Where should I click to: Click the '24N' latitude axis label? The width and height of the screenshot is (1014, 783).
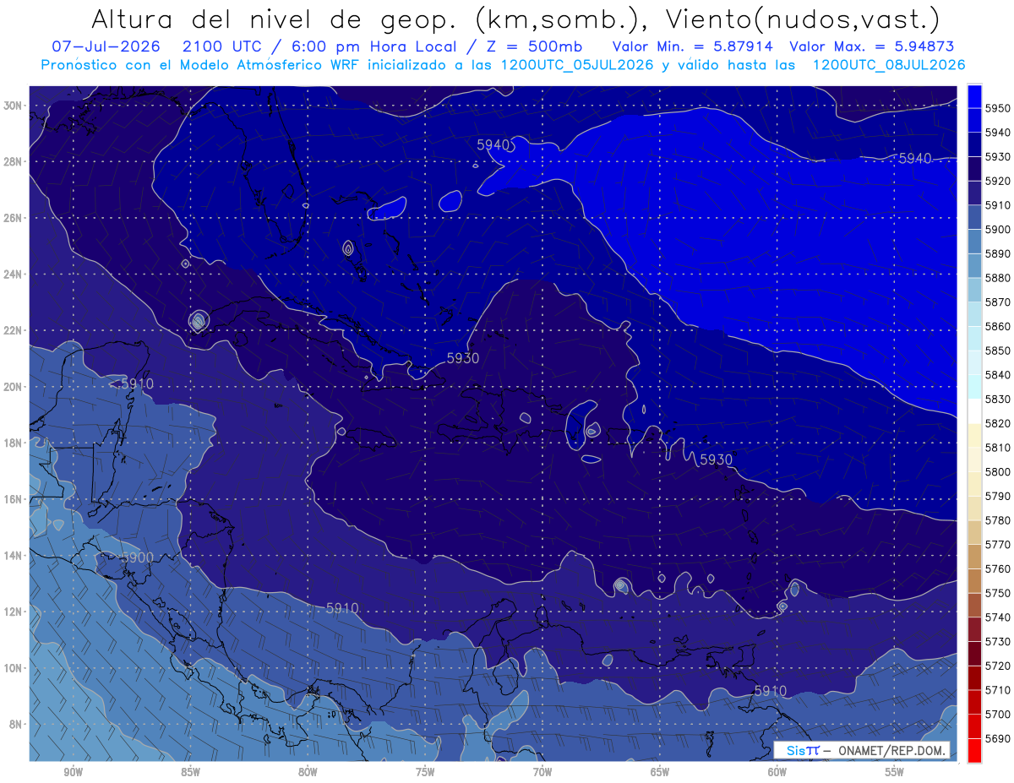14,275
